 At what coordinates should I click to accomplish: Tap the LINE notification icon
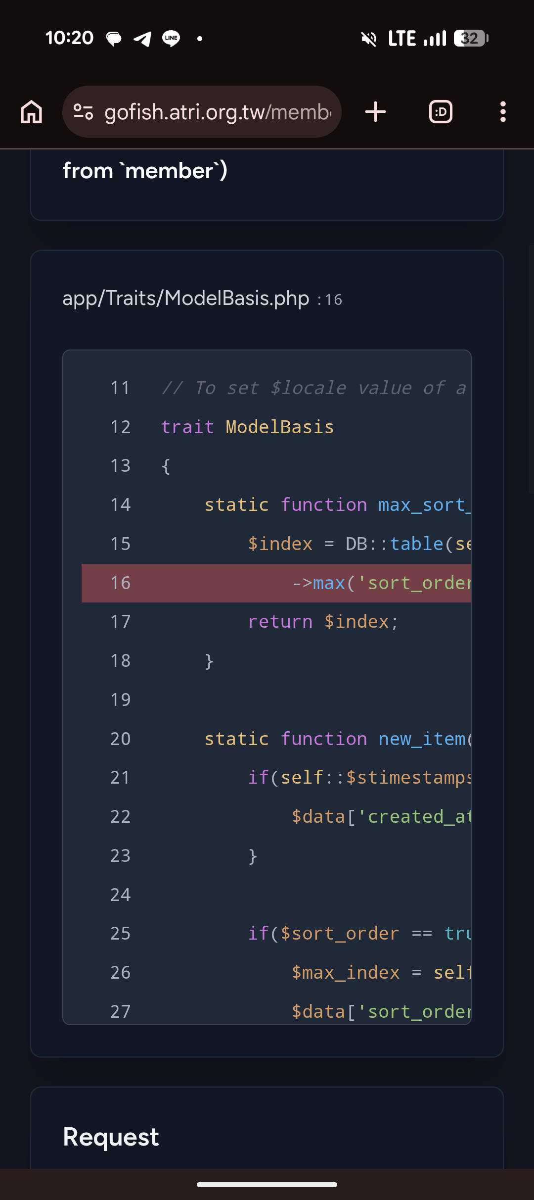171,39
